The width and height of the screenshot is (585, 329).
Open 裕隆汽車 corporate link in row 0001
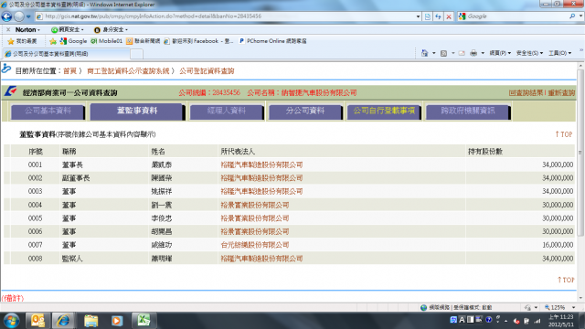pyautogui.click(x=261, y=164)
